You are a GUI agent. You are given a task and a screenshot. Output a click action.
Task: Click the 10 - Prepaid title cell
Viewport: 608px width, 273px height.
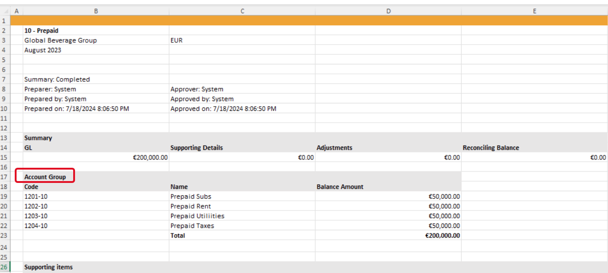click(x=96, y=31)
